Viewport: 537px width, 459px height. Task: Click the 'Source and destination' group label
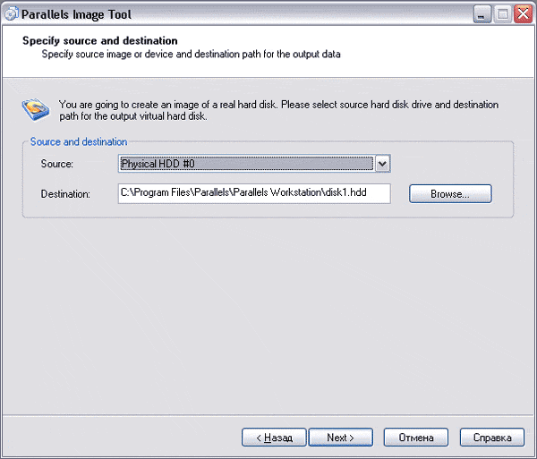coord(79,141)
